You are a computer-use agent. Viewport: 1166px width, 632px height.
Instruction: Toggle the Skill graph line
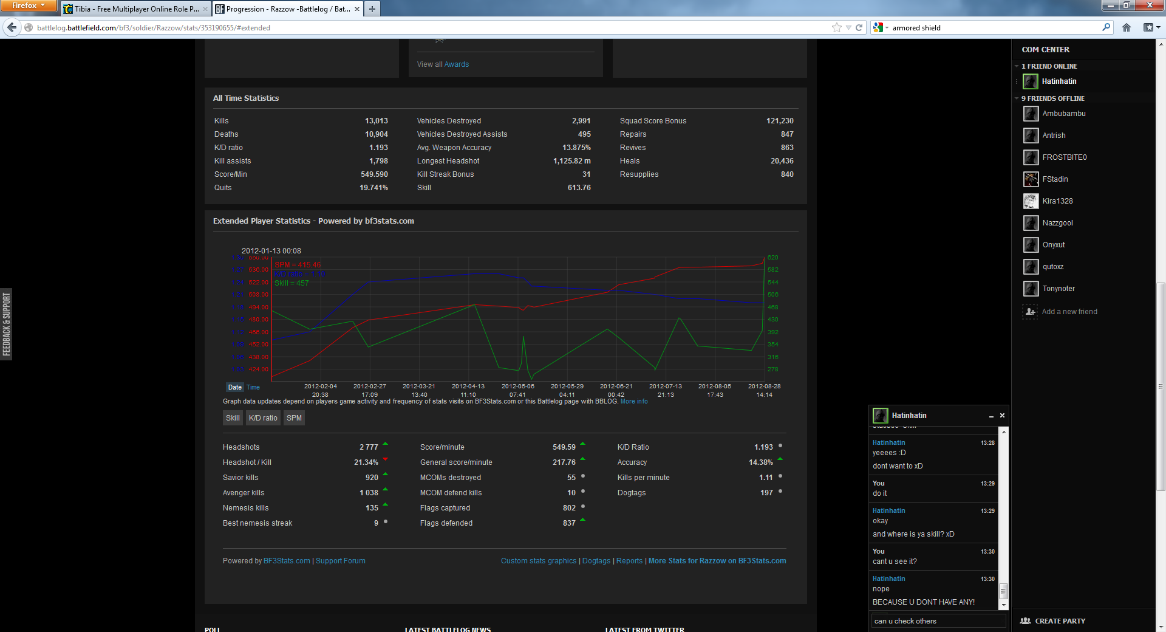233,418
